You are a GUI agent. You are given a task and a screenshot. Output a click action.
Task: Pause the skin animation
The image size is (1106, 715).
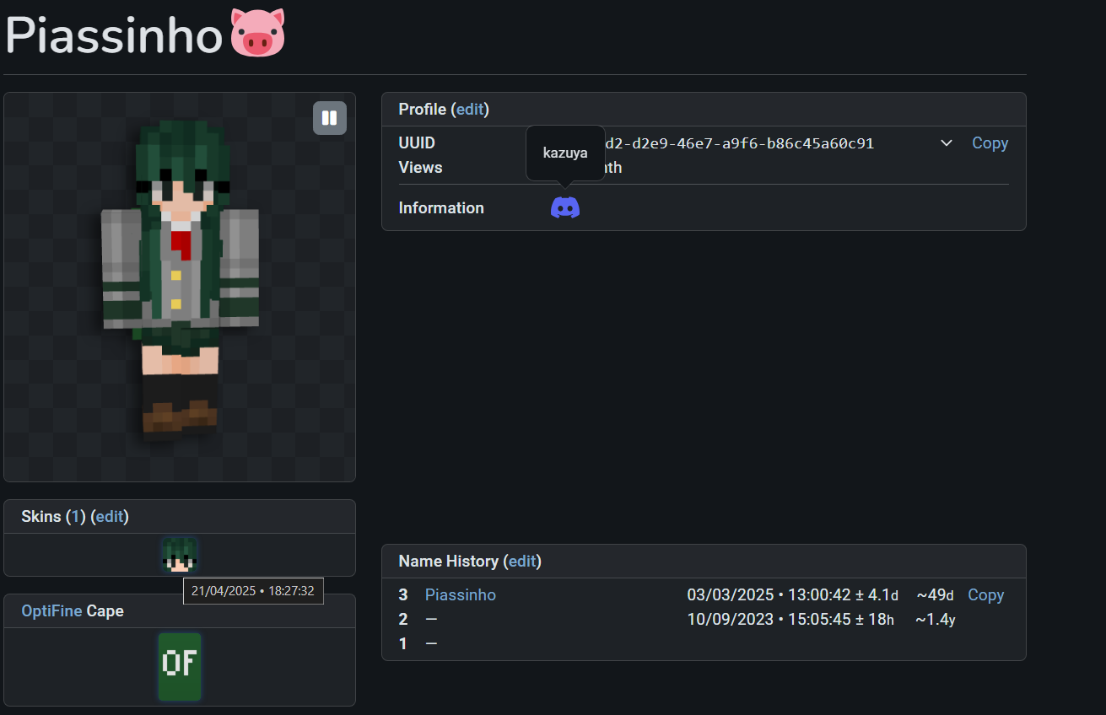click(x=330, y=118)
